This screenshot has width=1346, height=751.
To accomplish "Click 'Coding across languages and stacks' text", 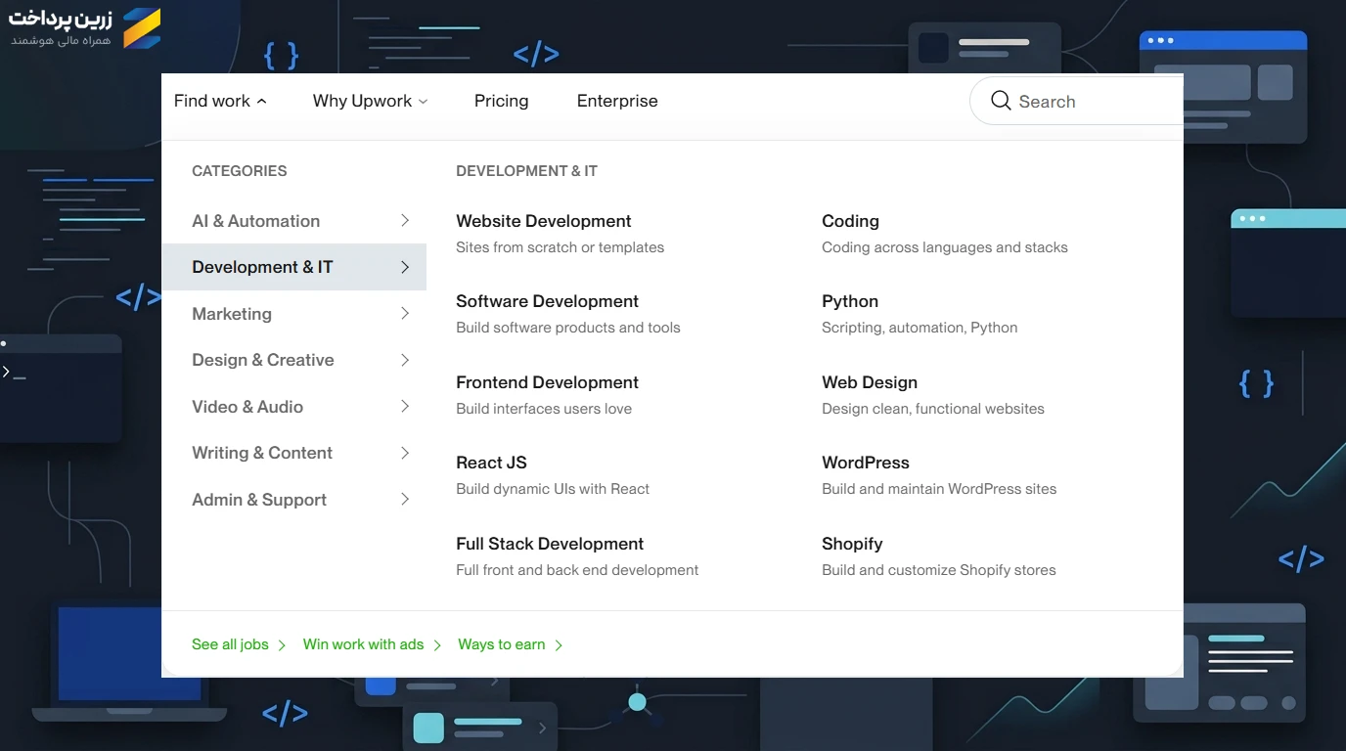I will (945, 247).
